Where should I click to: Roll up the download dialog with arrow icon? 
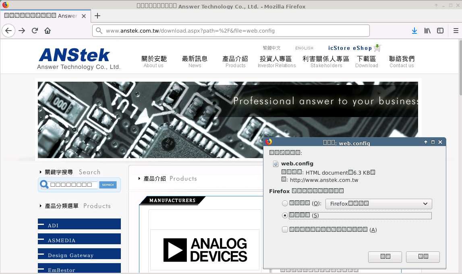425,142
